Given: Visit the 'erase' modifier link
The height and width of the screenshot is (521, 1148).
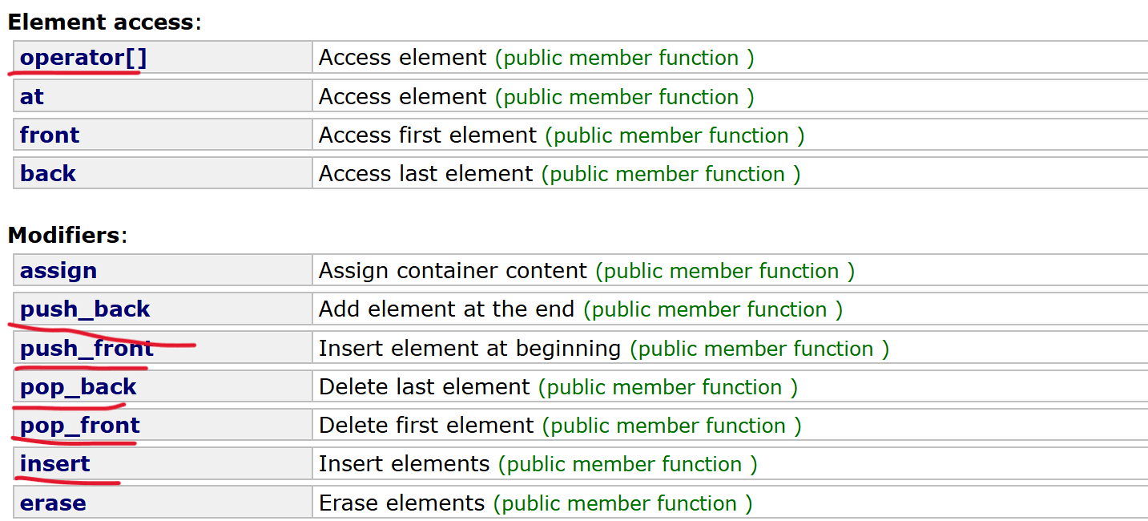Looking at the screenshot, I should [53, 503].
